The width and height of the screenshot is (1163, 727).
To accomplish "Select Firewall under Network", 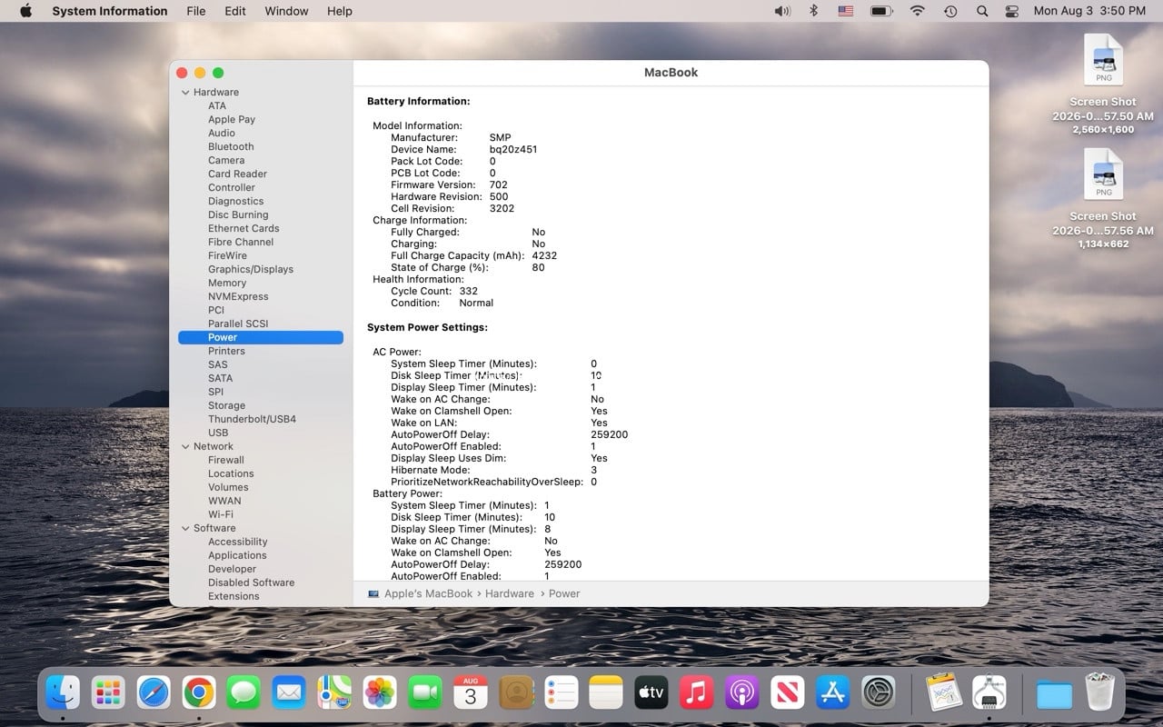I will 226,460.
